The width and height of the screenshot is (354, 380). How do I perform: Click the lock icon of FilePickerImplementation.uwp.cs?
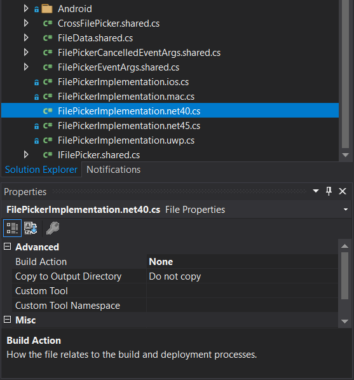pos(36,140)
